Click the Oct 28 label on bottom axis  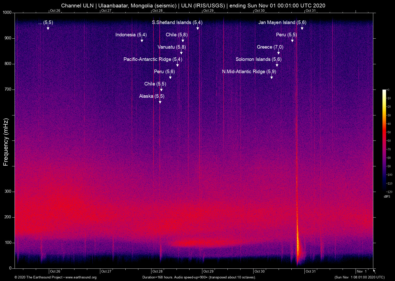[157, 272]
